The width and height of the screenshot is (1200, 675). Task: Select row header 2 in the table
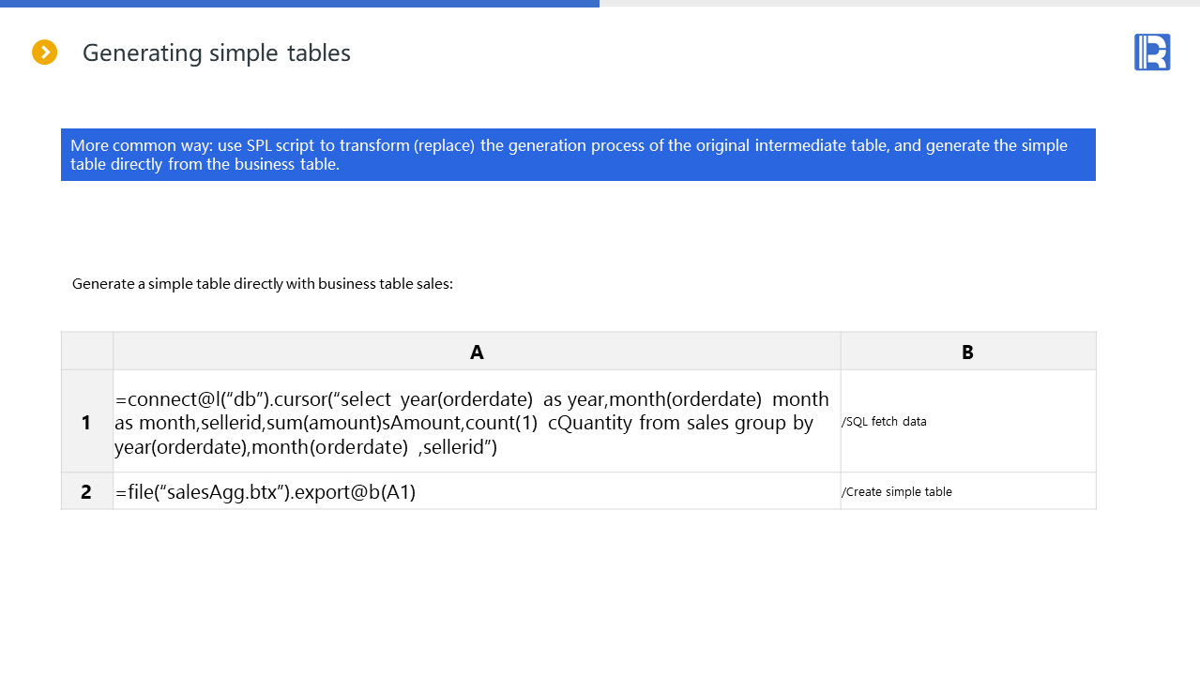click(x=86, y=491)
